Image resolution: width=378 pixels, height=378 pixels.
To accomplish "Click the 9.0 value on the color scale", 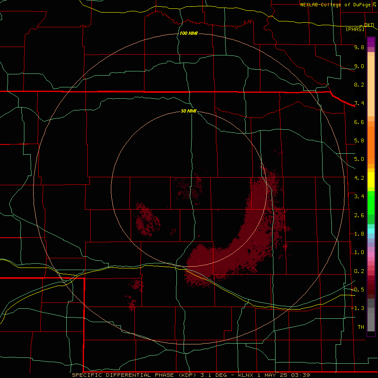I will pyautogui.click(x=359, y=66).
